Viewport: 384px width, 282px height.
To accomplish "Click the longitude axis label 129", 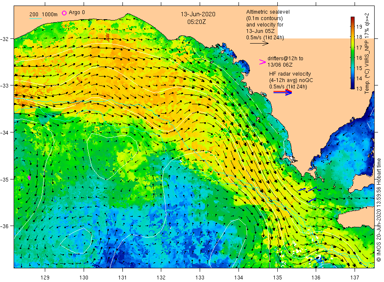I will tap(45, 277).
